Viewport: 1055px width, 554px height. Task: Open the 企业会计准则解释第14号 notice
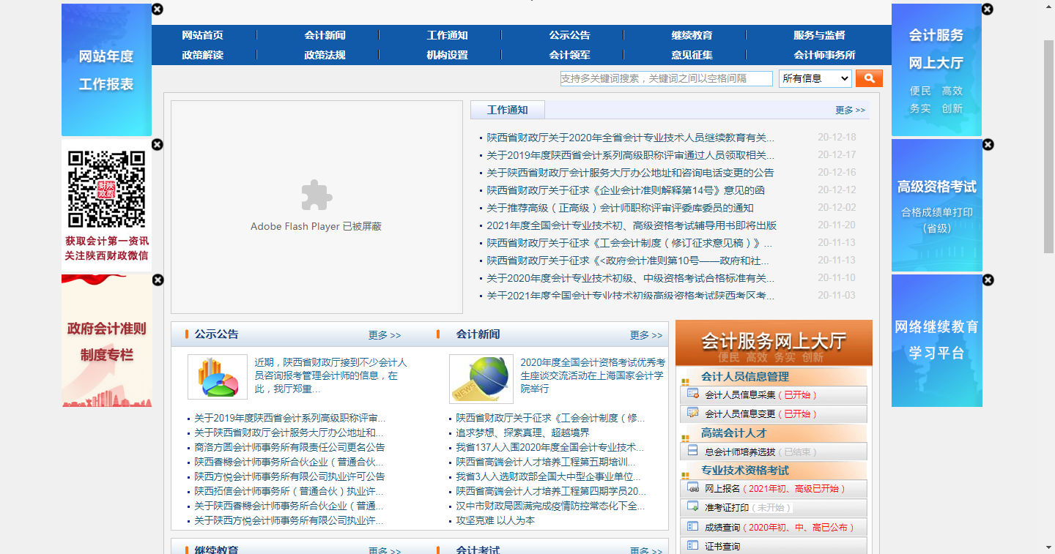pyautogui.click(x=626, y=190)
